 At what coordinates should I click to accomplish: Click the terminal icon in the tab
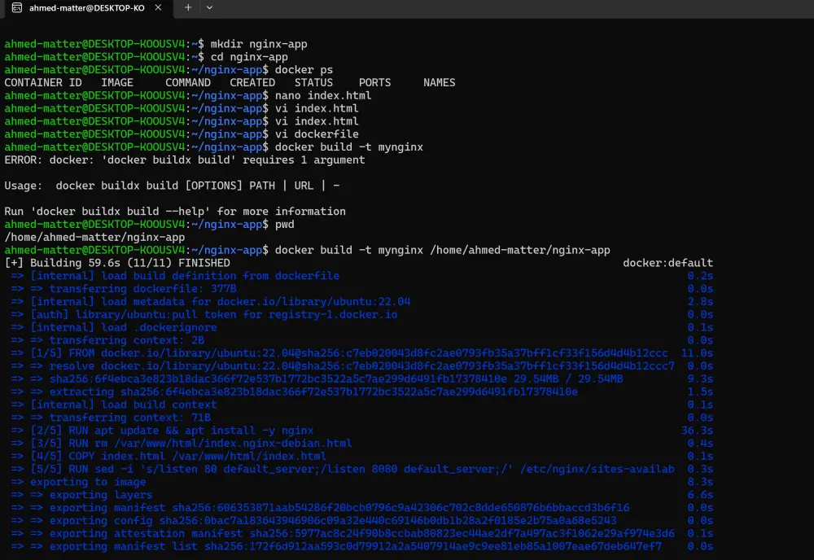pyautogui.click(x=17, y=8)
